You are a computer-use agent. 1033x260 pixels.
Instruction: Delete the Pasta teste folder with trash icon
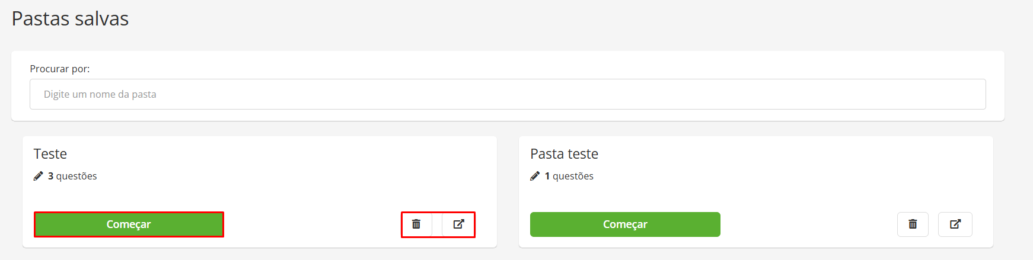click(x=913, y=224)
